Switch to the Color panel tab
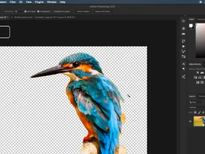Screen dimensions: 205x154 191,19
